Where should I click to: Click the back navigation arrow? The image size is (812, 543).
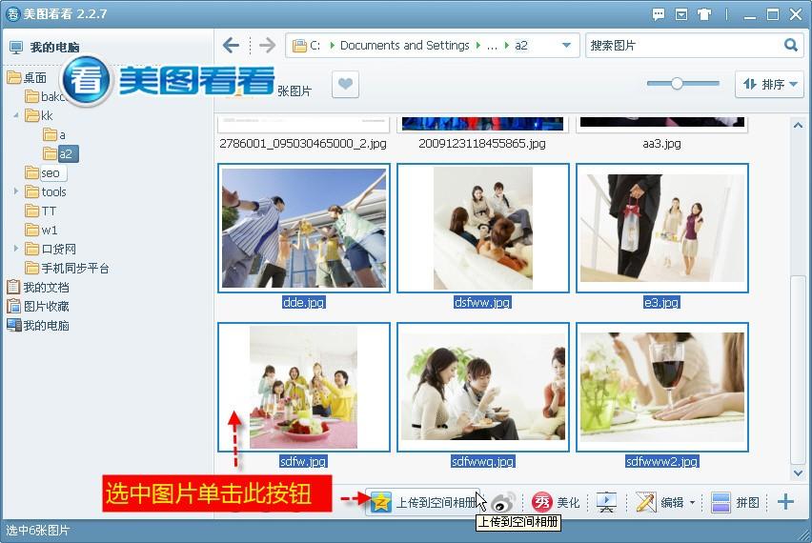(231, 46)
